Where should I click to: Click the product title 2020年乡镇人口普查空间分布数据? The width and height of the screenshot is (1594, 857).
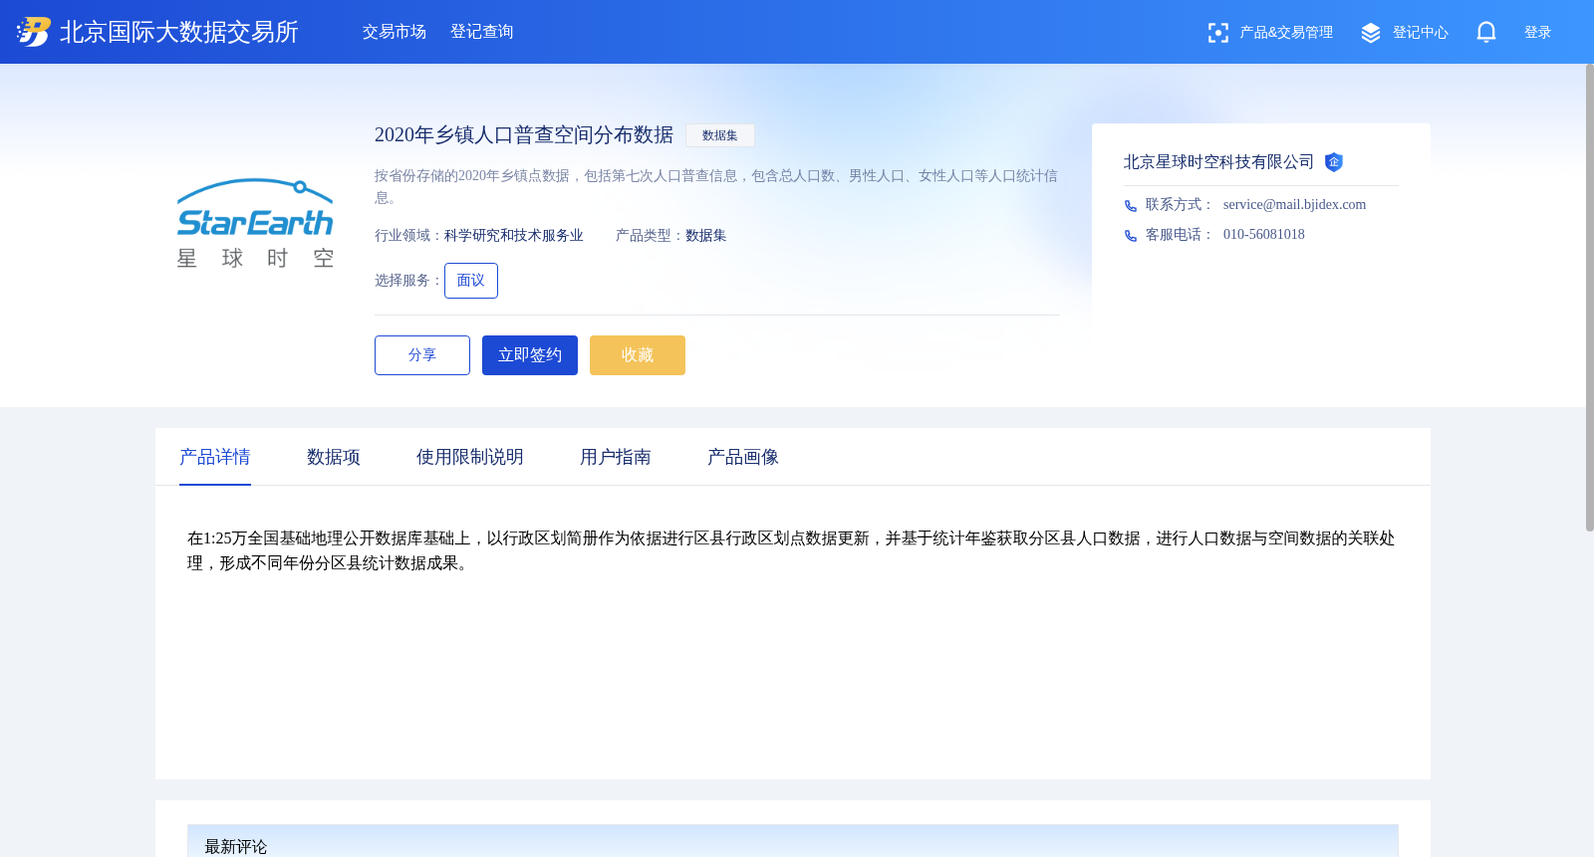[x=524, y=134]
